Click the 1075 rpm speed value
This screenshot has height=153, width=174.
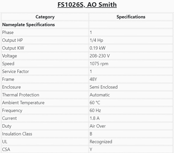tap(99, 64)
